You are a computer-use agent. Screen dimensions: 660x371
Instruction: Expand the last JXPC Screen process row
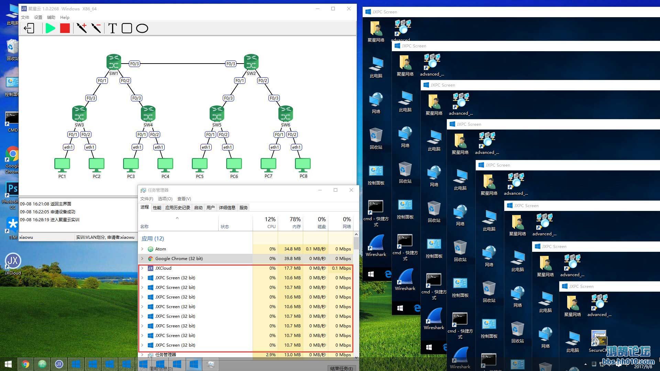[142, 345]
